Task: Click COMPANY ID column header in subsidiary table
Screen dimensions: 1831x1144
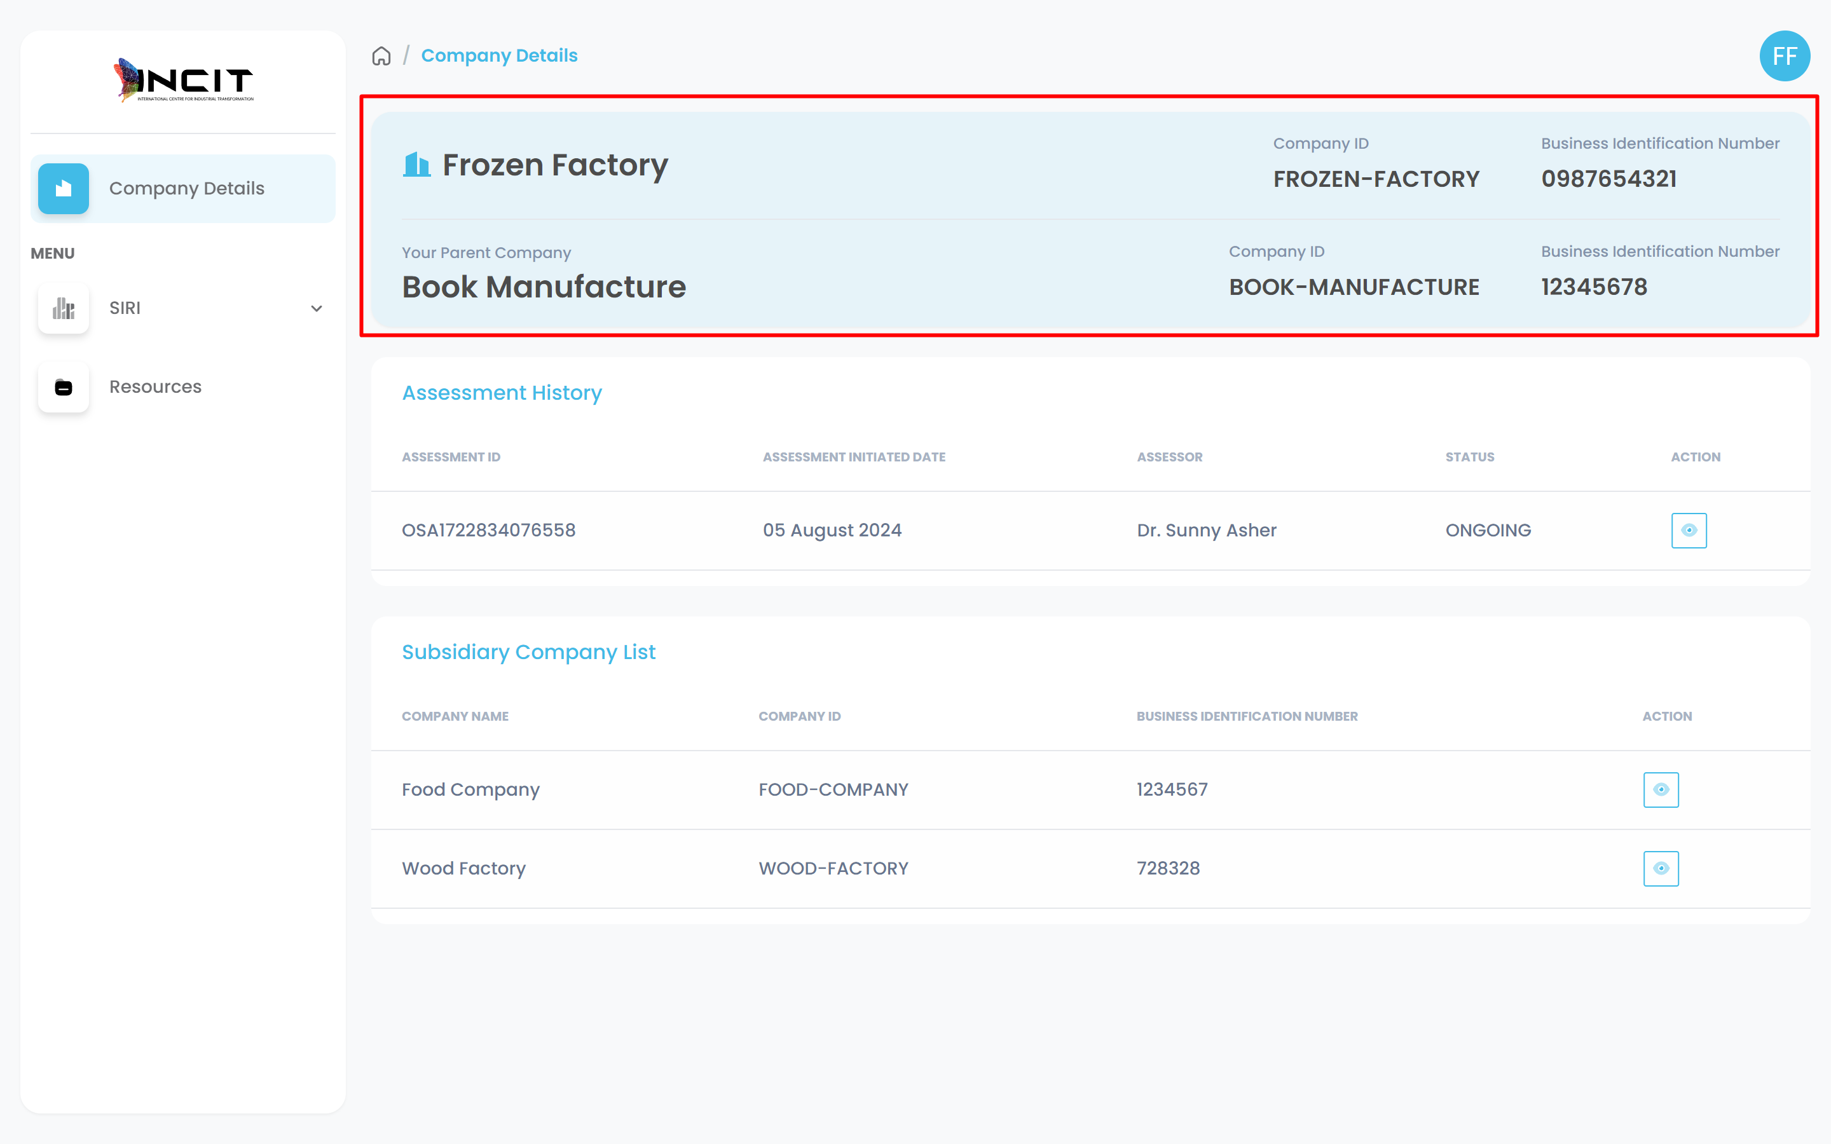Action: [x=800, y=716]
